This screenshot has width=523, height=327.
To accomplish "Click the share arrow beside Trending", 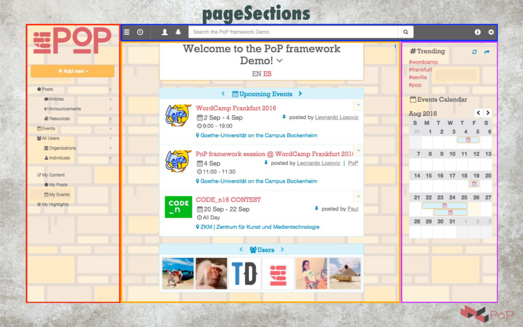I will (487, 52).
